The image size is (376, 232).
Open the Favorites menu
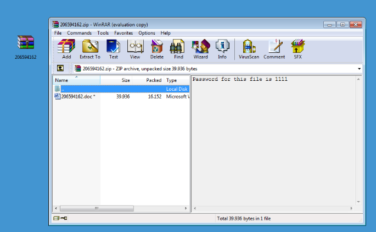click(124, 33)
